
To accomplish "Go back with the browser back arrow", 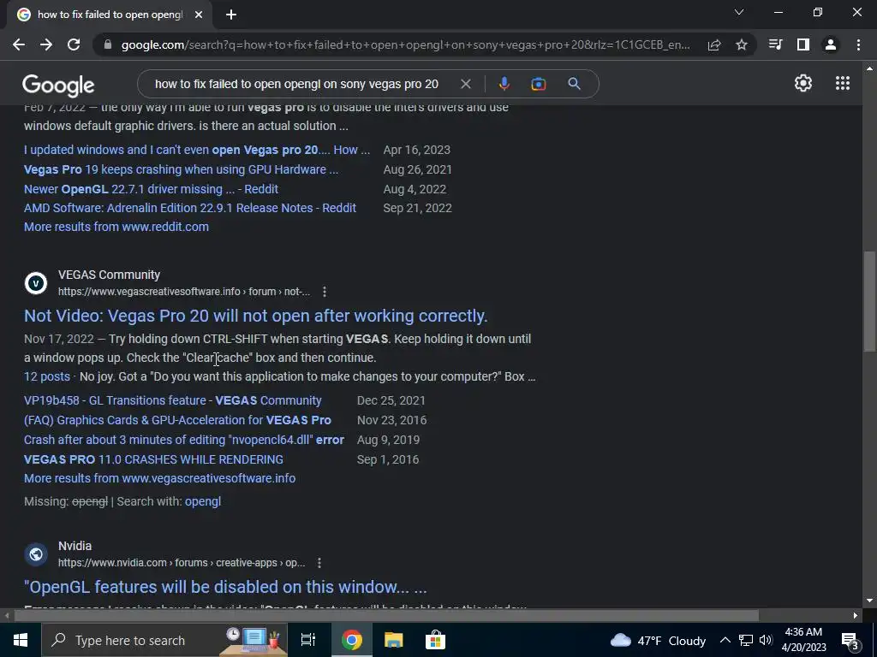I will point(19,44).
